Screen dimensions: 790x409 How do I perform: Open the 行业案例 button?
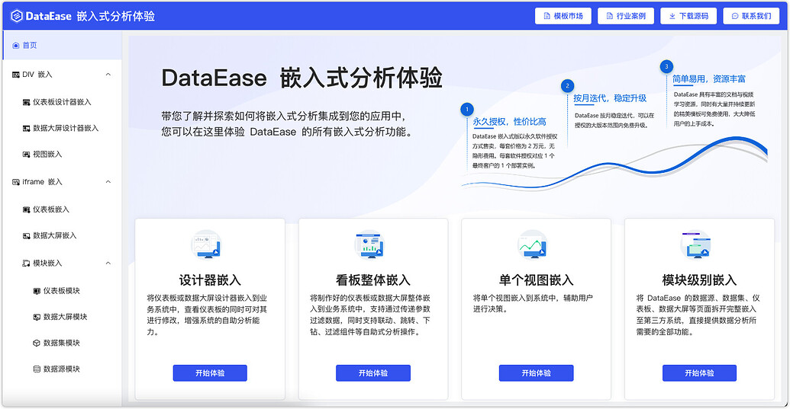click(626, 16)
